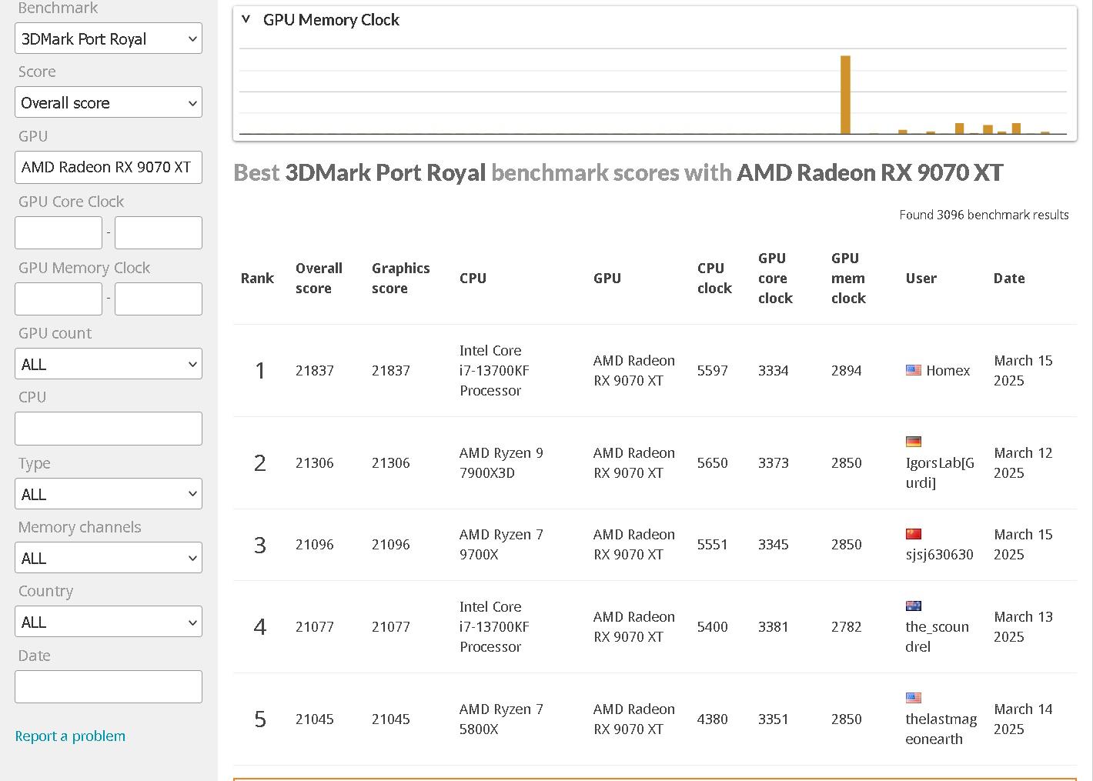This screenshot has height=781, width=1093.
Task: Select the Country filter dropdown
Action: pyautogui.click(x=109, y=622)
